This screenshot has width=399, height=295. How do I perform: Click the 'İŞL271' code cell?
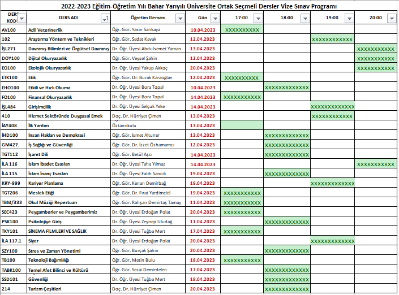tap(14, 49)
